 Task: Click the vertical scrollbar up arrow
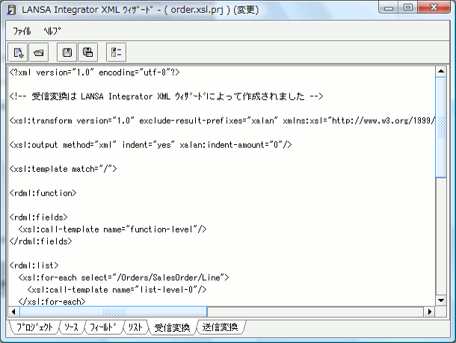click(x=441, y=71)
